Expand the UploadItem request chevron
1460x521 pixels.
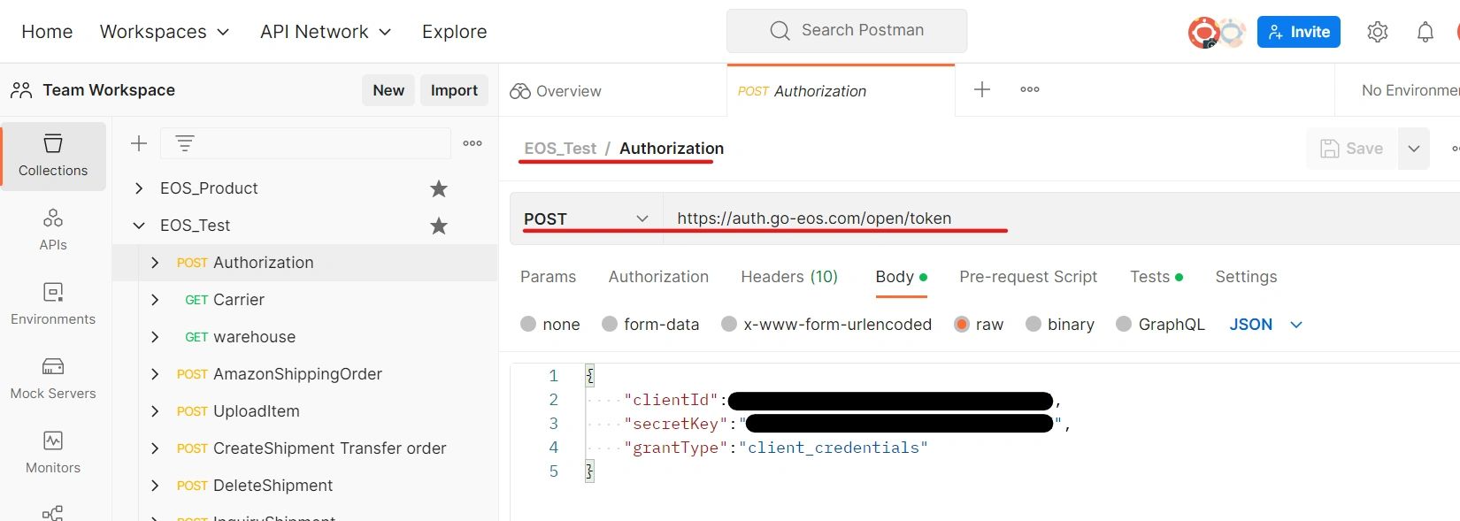155,411
